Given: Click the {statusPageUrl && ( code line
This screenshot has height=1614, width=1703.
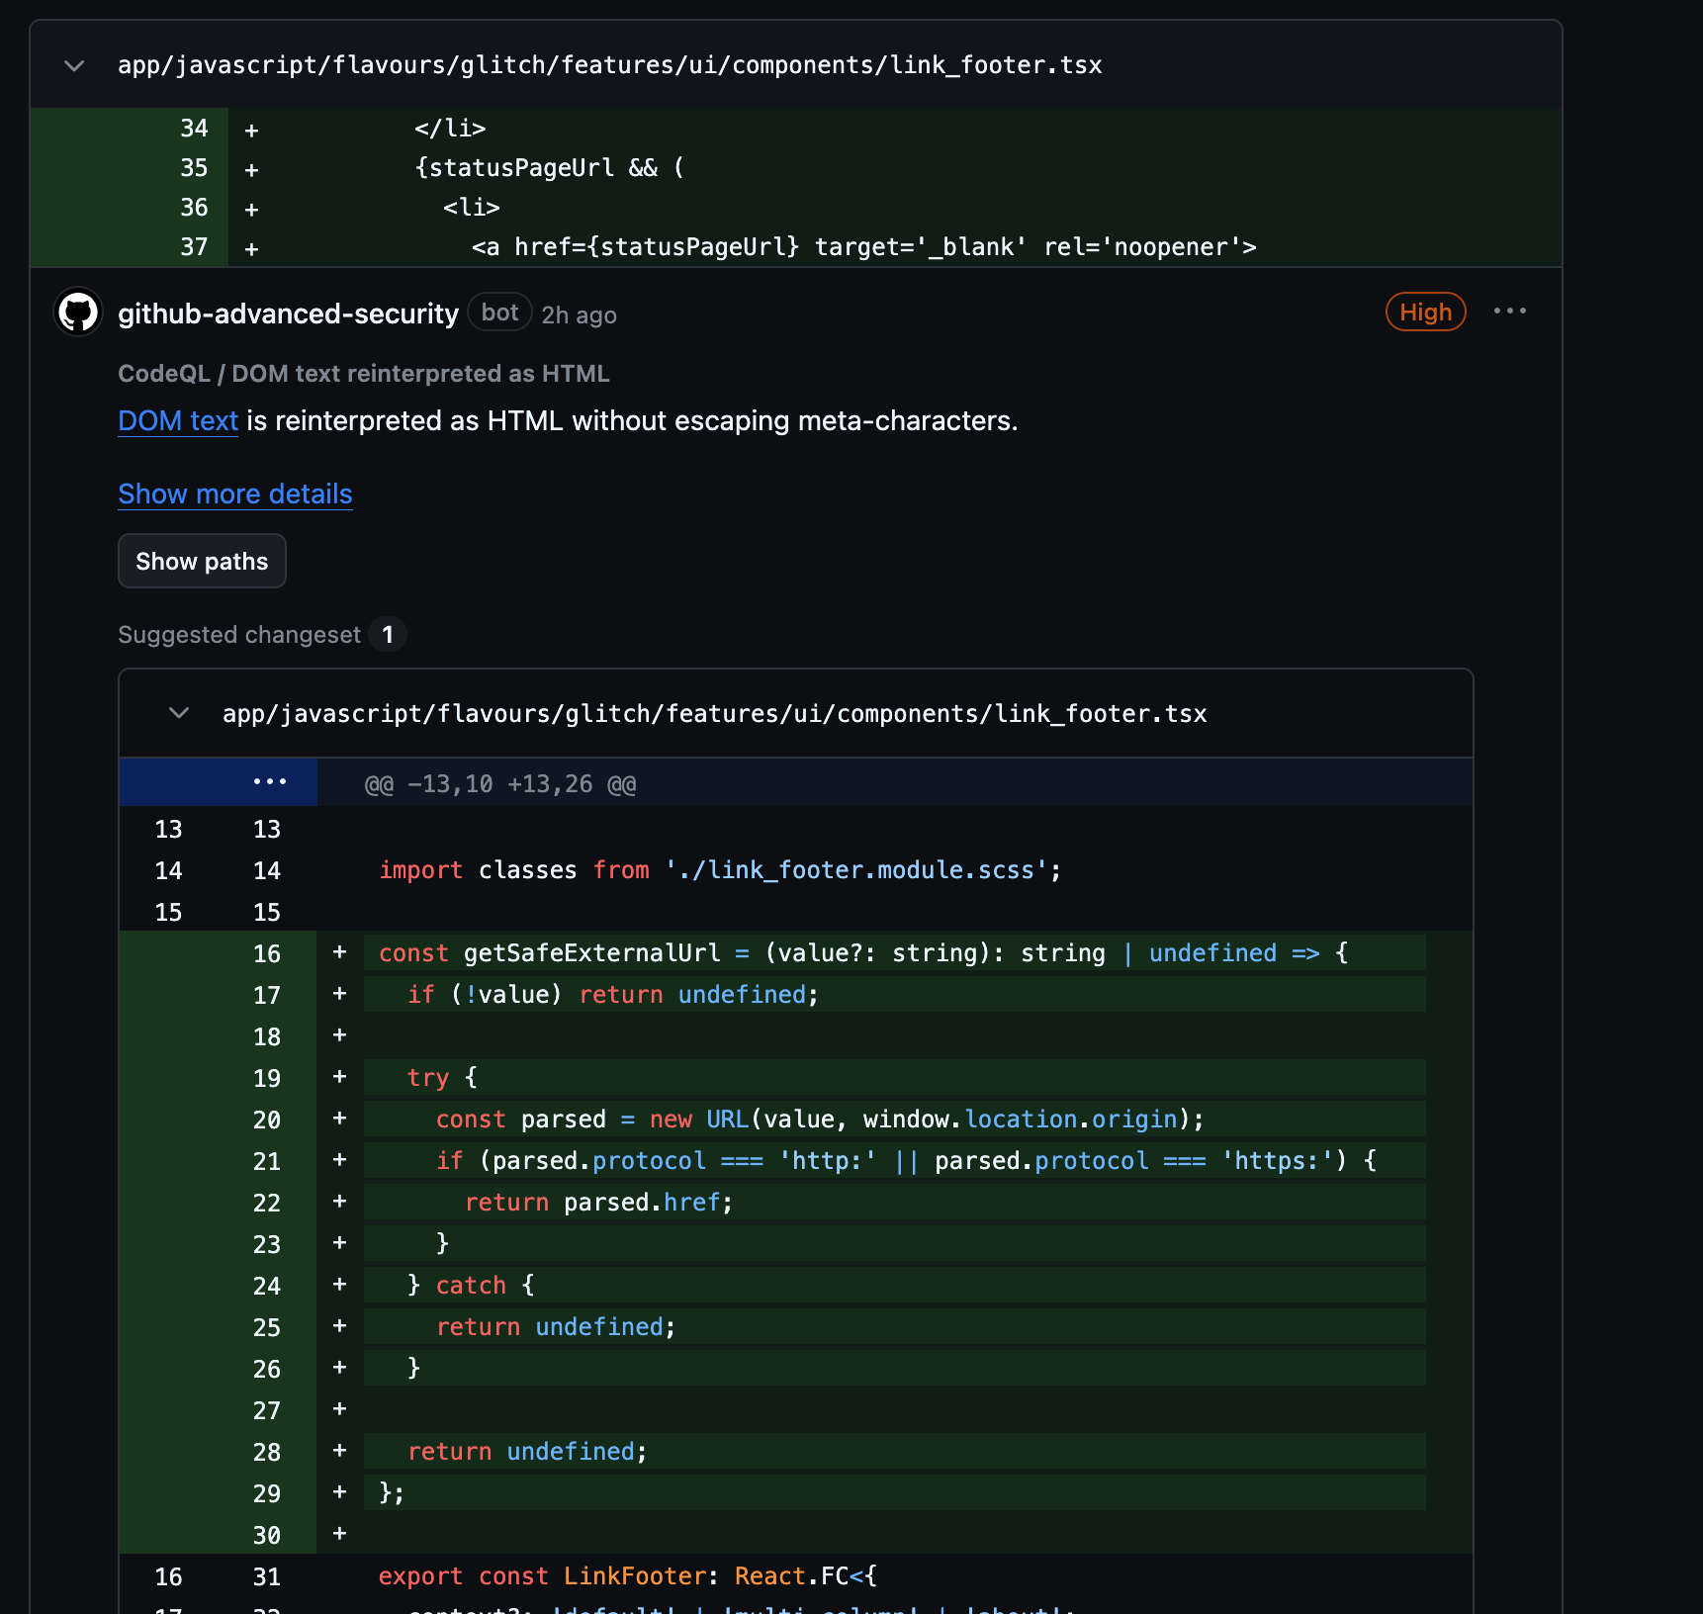Looking at the screenshot, I should point(549,168).
